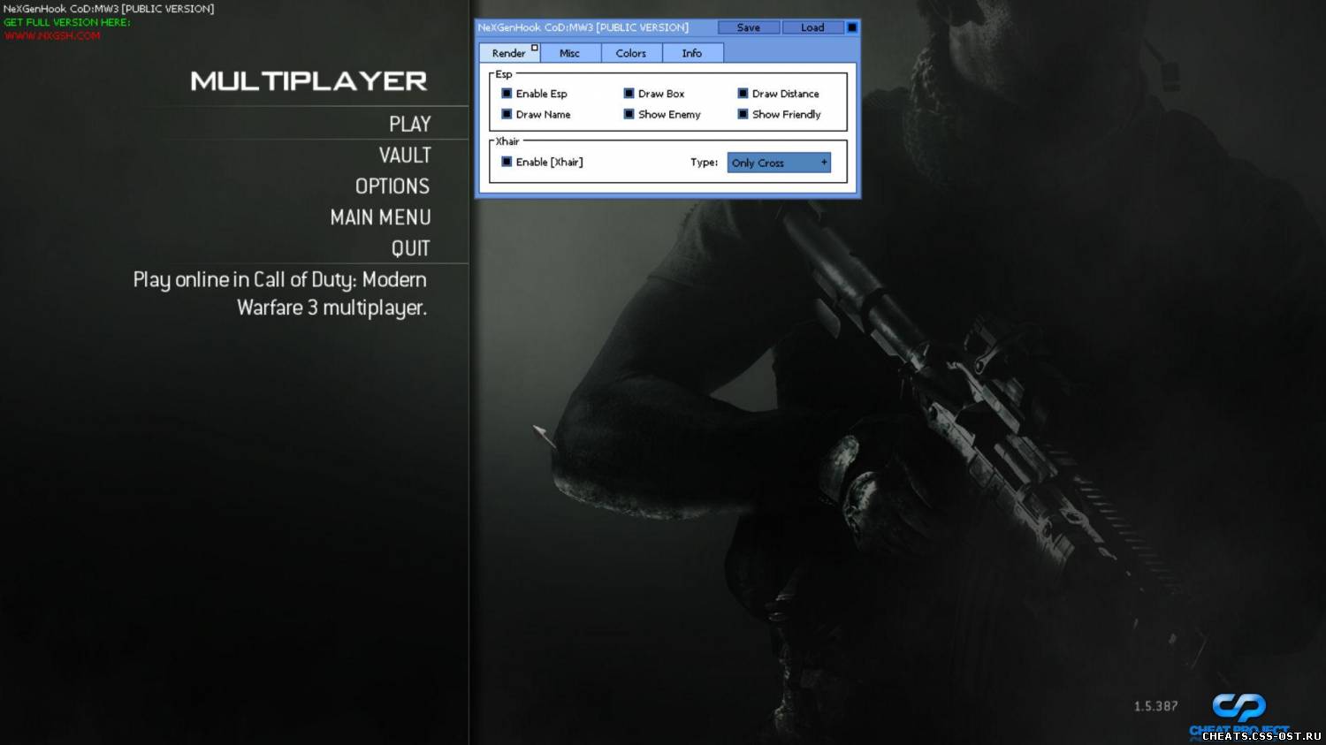Click the blue square icon beside Load
Image resolution: width=1326 pixels, height=745 pixels.
point(852,27)
